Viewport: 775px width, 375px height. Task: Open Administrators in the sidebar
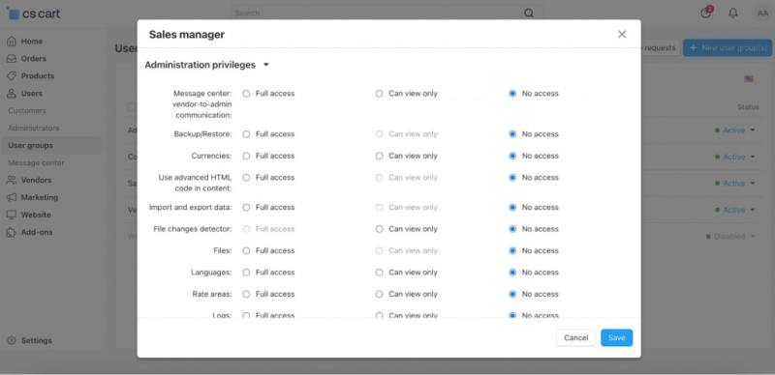pos(34,129)
